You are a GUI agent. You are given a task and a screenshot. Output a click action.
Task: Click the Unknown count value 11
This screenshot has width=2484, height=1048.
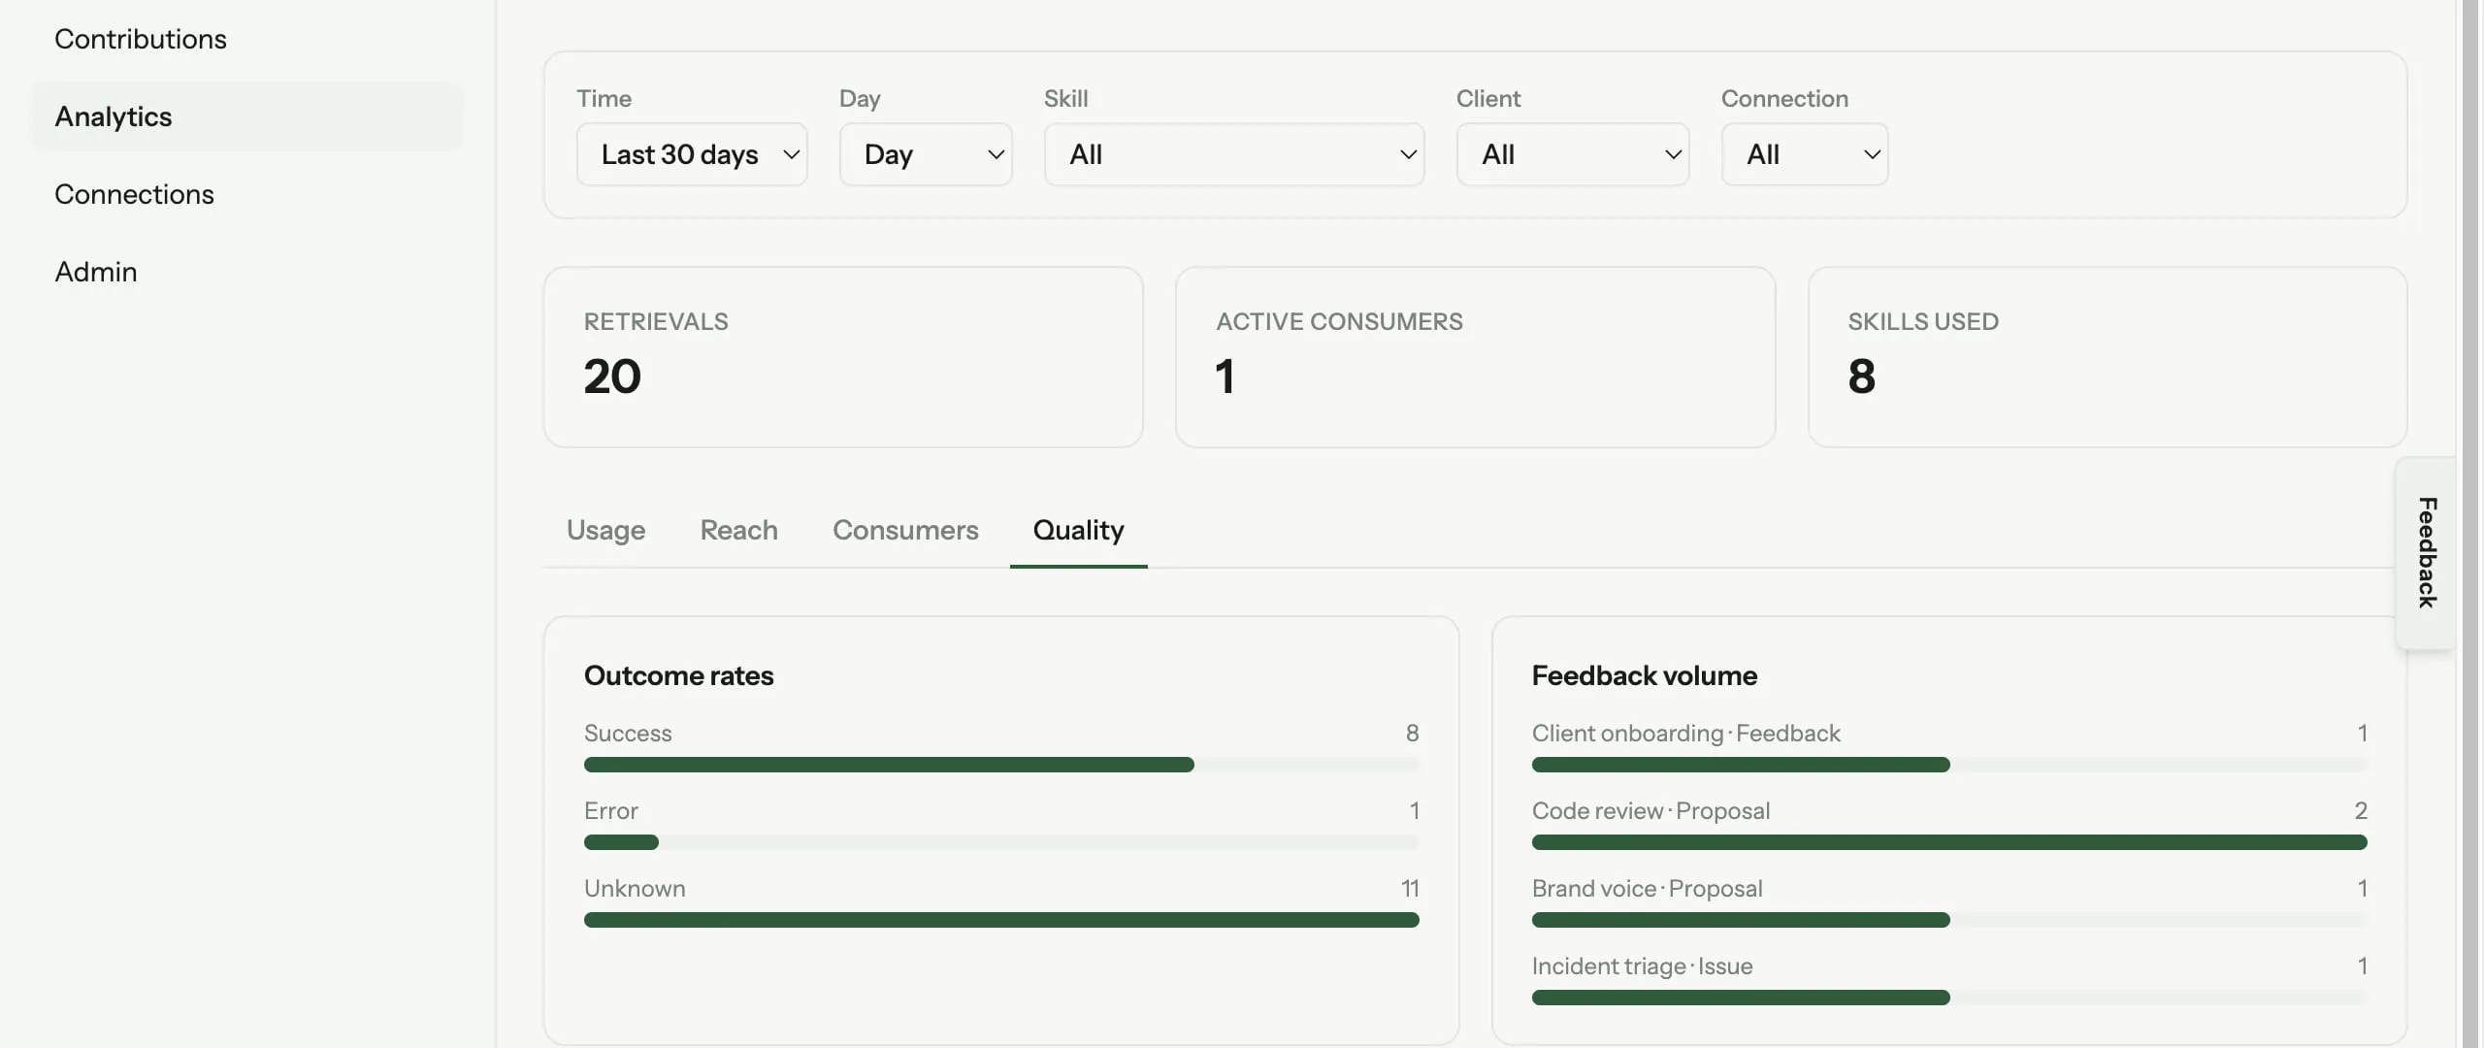(1410, 888)
